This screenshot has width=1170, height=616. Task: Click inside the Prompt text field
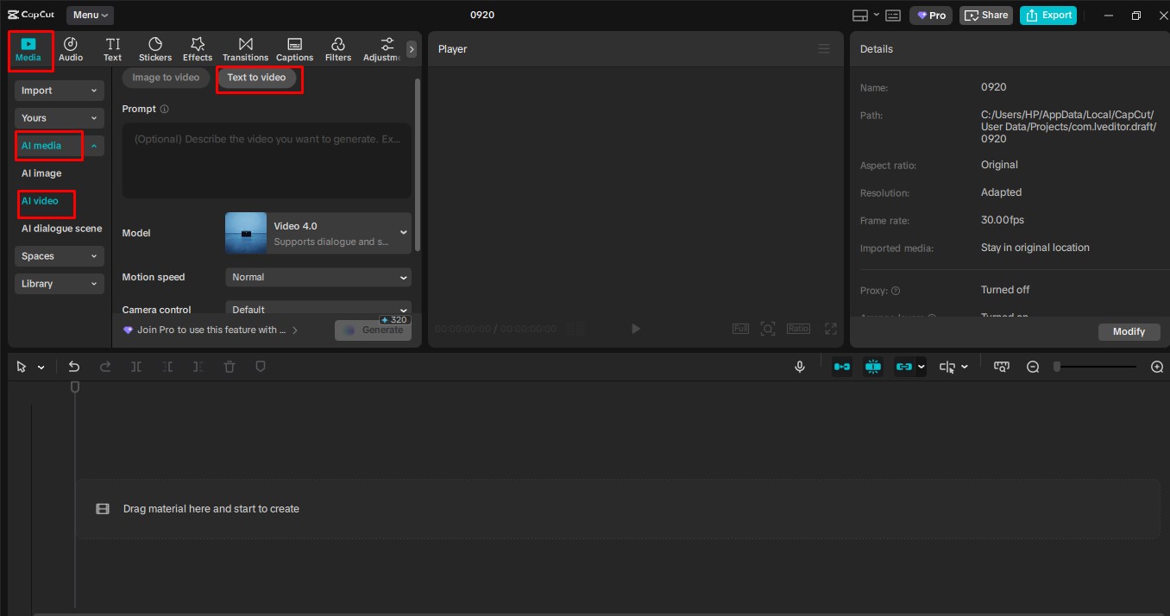tap(266, 160)
